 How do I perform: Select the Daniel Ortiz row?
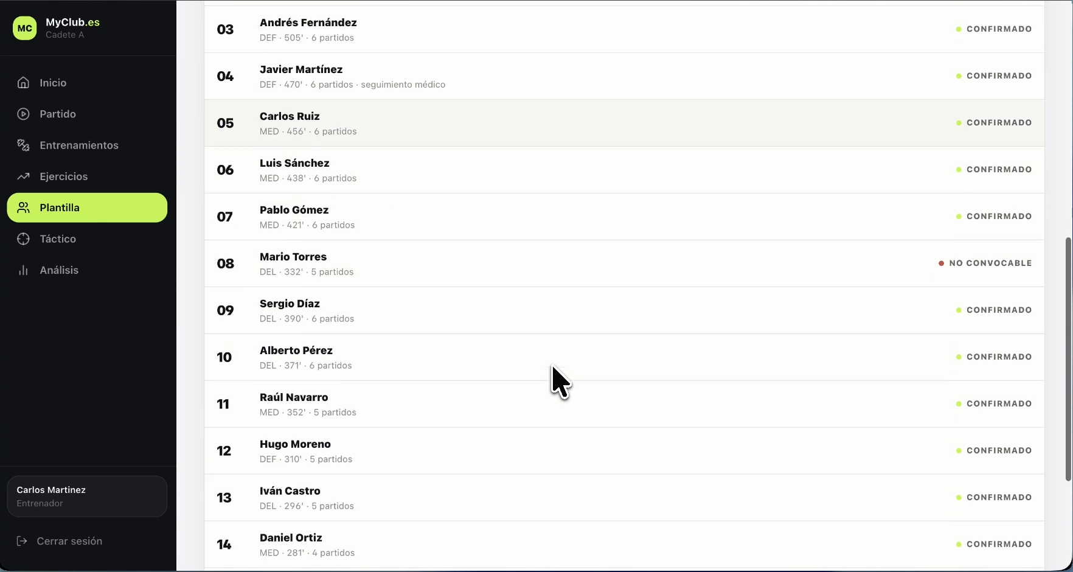pos(624,545)
